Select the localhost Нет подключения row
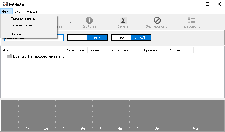The width and height of the screenshot is (225, 132). click(x=38, y=56)
